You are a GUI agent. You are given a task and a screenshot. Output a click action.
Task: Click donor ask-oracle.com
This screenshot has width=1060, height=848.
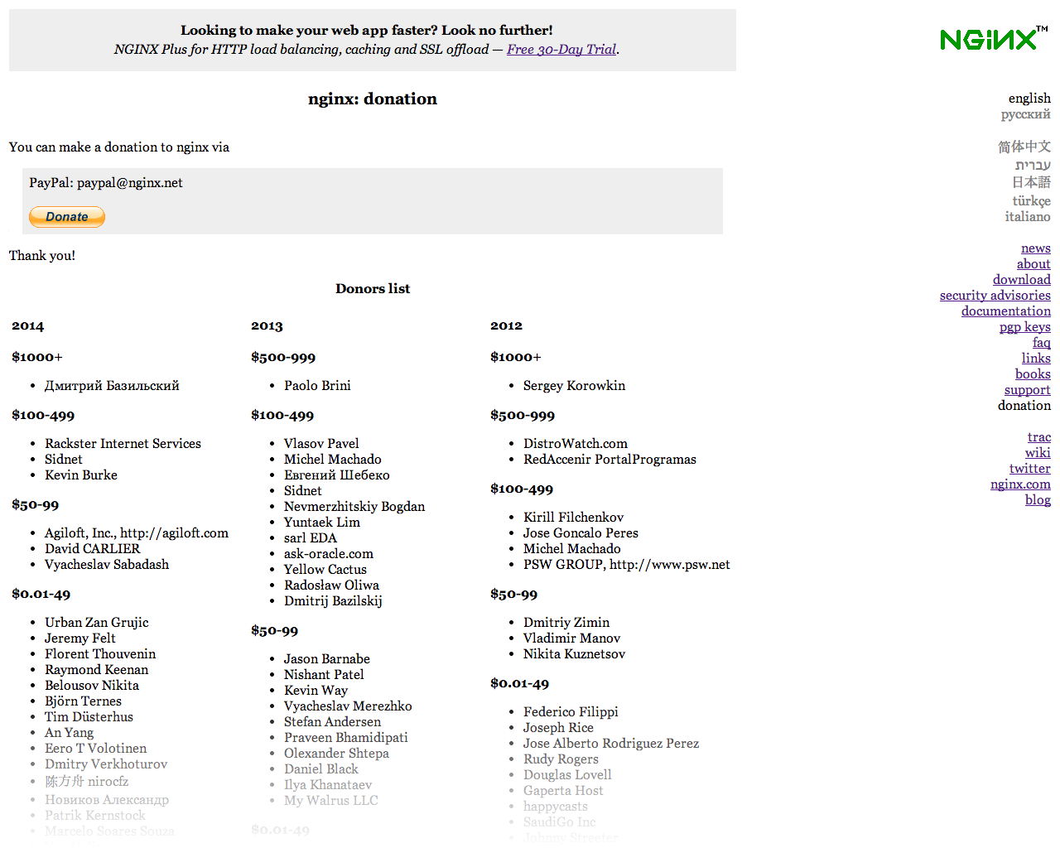tap(329, 554)
